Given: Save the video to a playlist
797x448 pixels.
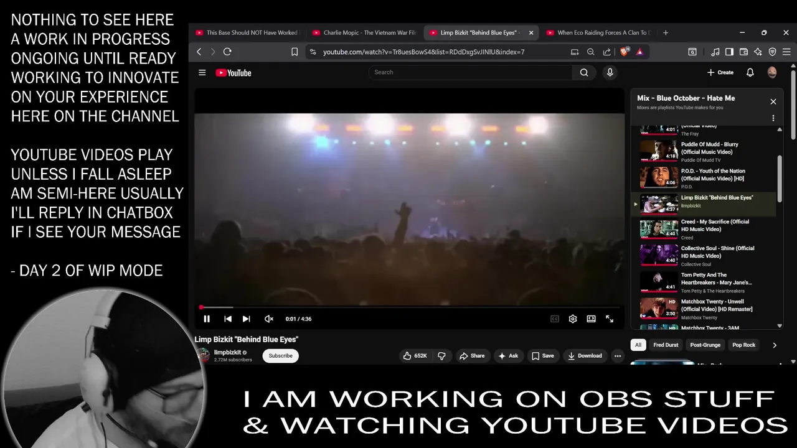Looking at the screenshot, I should click(542, 356).
